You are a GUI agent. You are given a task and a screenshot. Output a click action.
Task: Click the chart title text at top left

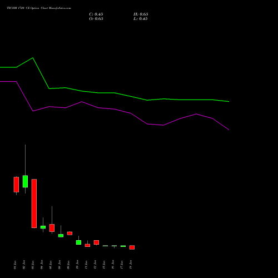pos(39,8)
